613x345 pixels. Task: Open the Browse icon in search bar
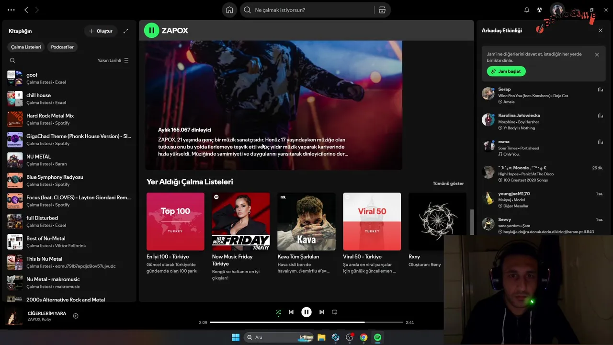click(x=382, y=10)
